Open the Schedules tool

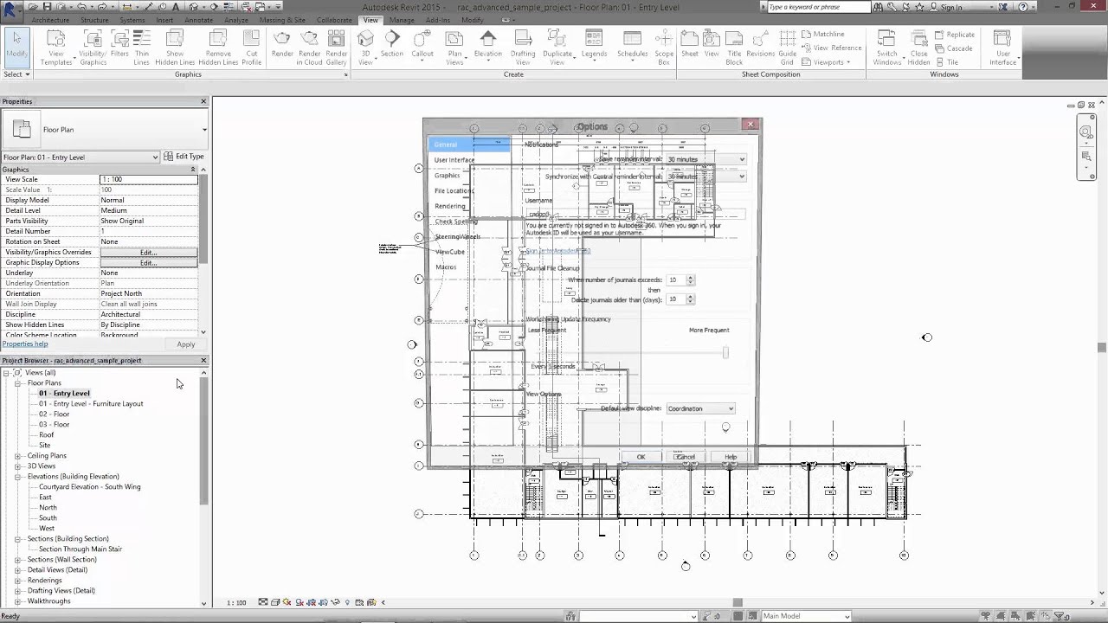tap(632, 44)
